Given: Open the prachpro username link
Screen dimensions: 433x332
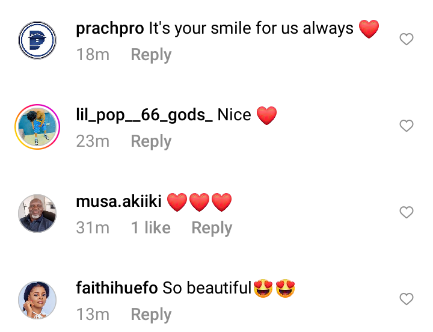Looking at the screenshot, I should 110,29.
